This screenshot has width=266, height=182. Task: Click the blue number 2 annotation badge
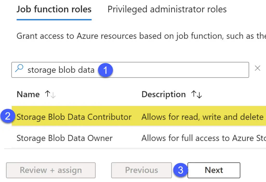[7, 117]
